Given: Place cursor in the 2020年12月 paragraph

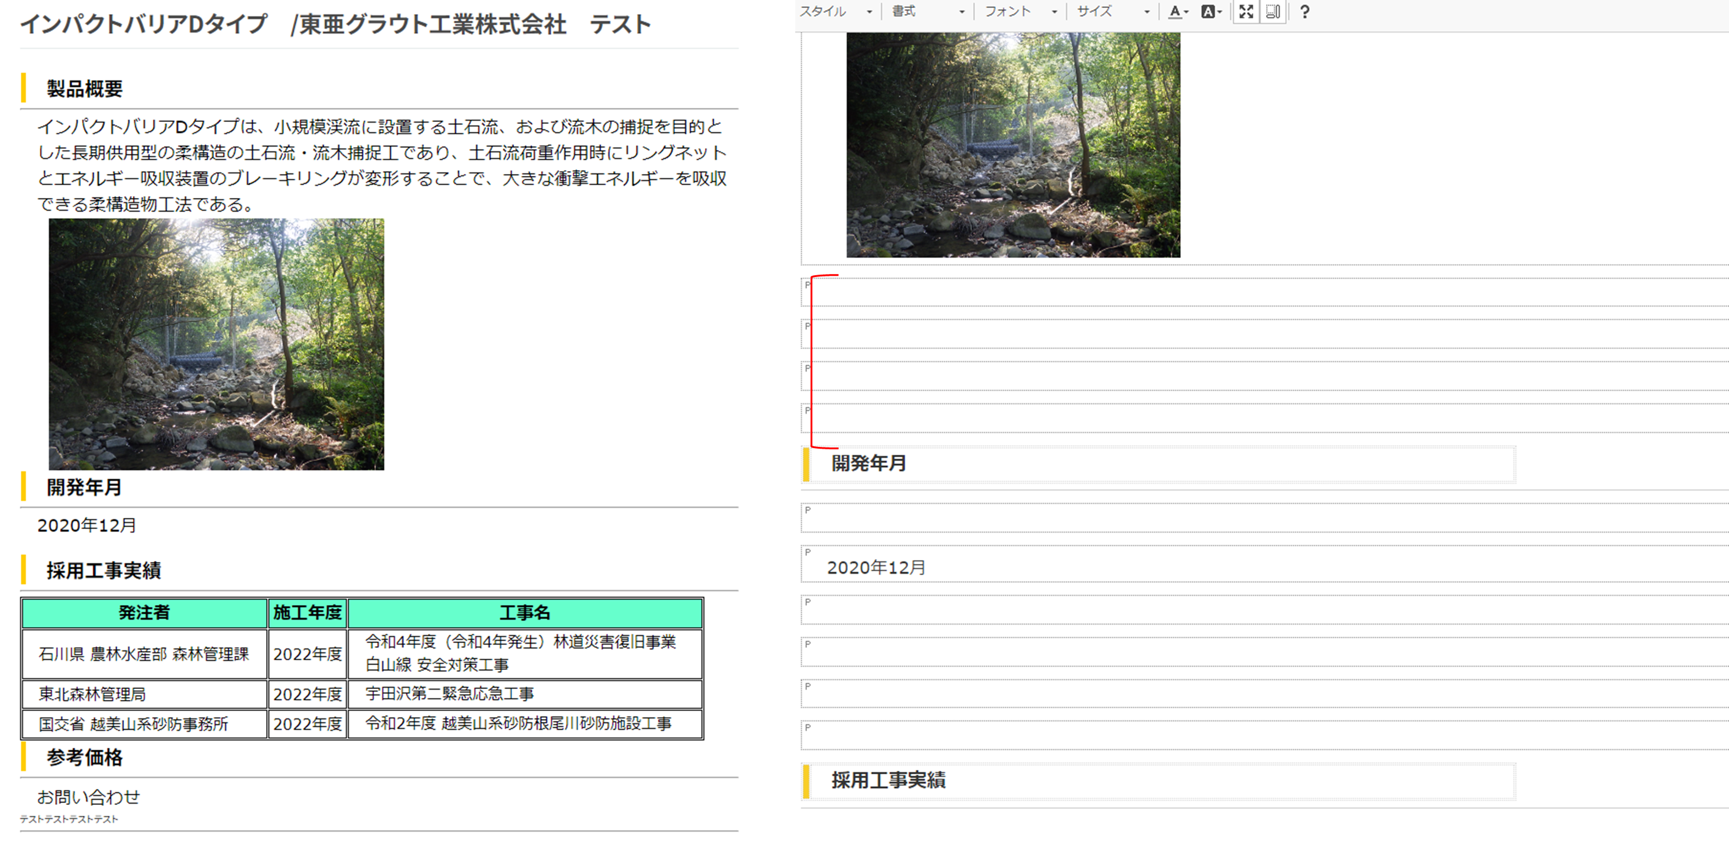Looking at the screenshot, I should pyautogui.click(x=876, y=568).
